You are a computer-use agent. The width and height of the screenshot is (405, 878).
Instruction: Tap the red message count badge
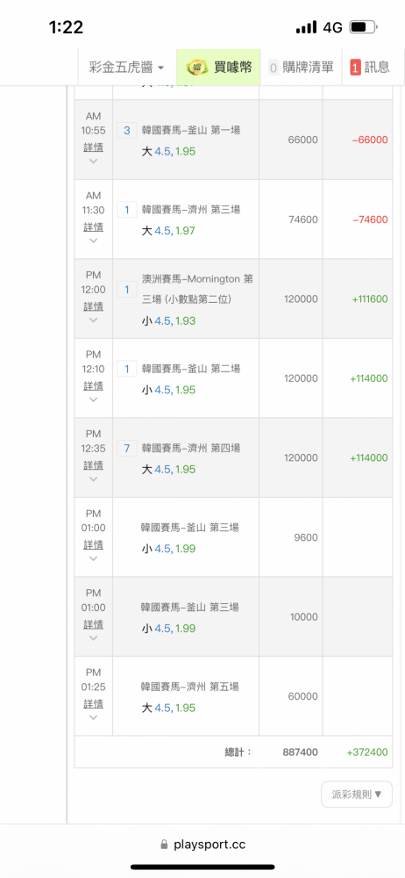(x=355, y=68)
